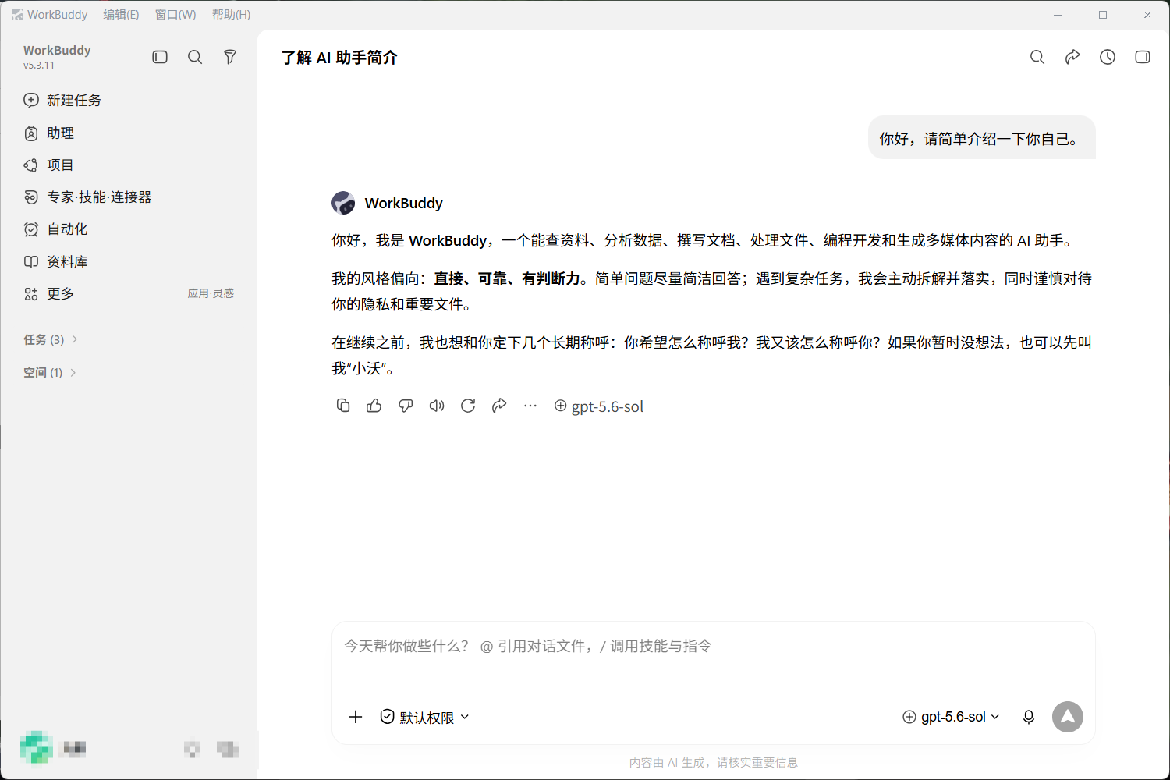Toggle right panel icon in header
Viewport: 1170px width, 780px height.
[1143, 57]
